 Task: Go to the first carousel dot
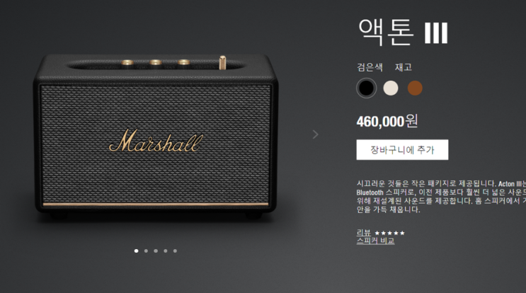[136, 251]
